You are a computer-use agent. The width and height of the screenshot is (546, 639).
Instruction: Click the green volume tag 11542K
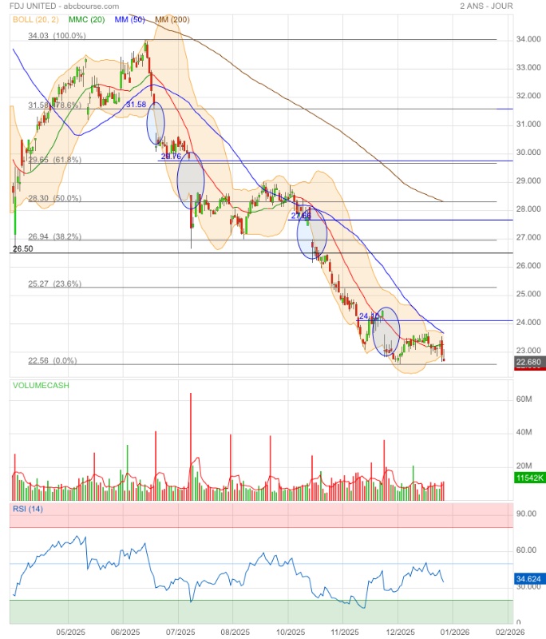coord(529,478)
